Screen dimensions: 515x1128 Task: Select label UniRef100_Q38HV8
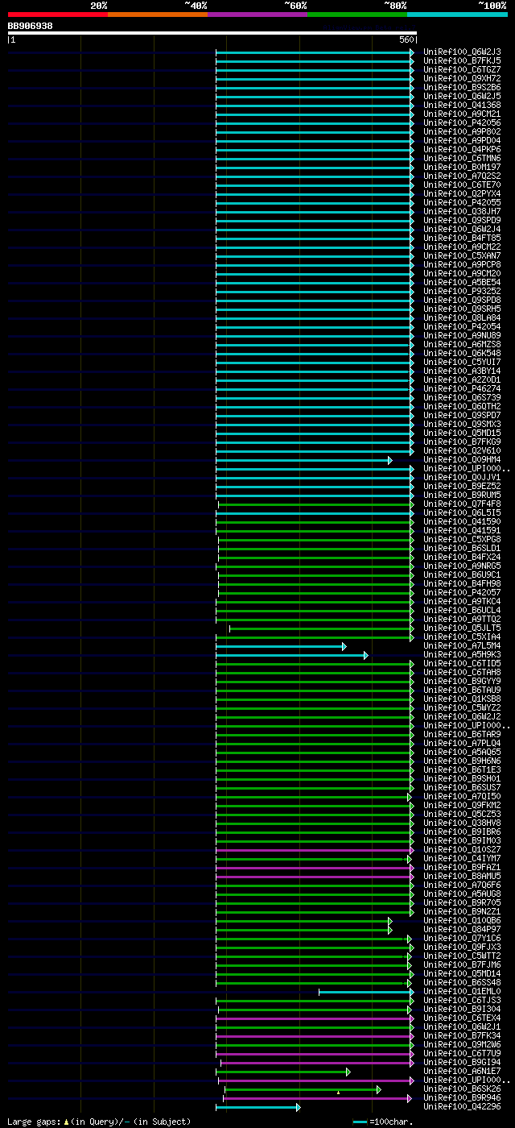tap(462, 823)
